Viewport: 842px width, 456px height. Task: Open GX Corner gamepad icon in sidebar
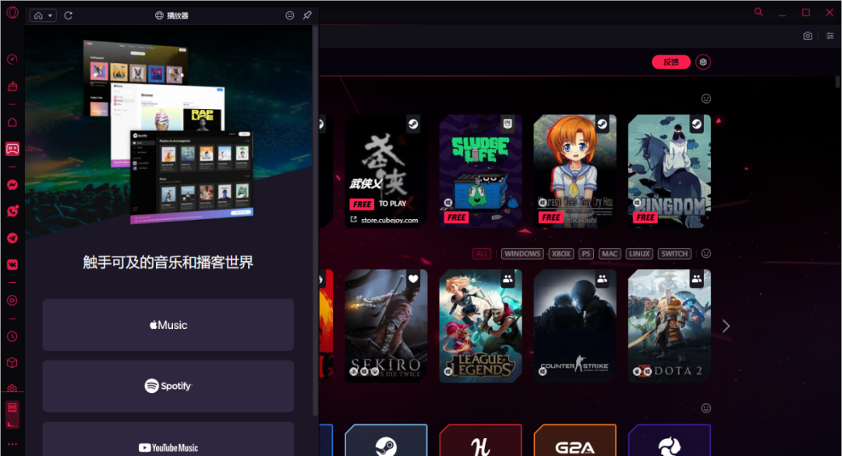12,149
